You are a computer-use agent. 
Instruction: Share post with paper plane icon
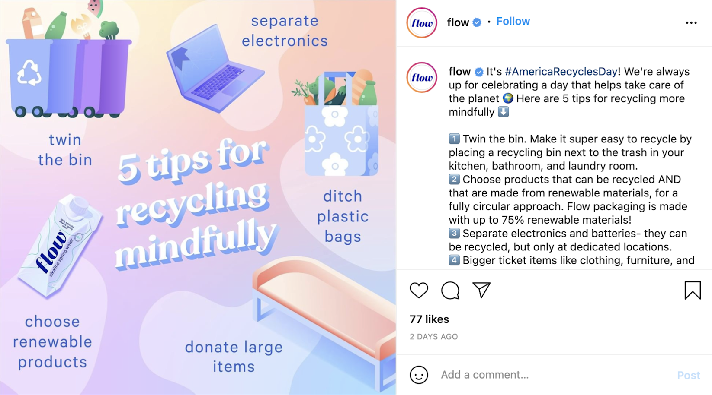click(481, 290)
